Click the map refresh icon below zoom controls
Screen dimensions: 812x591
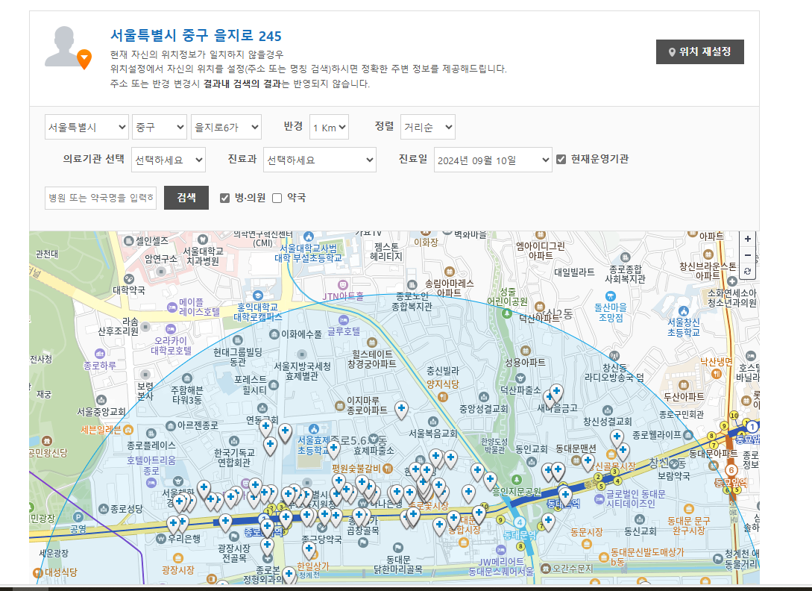coord(746,271)
